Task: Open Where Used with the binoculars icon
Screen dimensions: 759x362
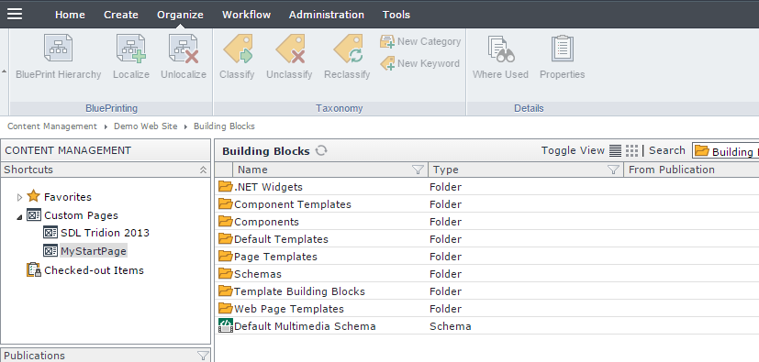Action: coord(500,49)
